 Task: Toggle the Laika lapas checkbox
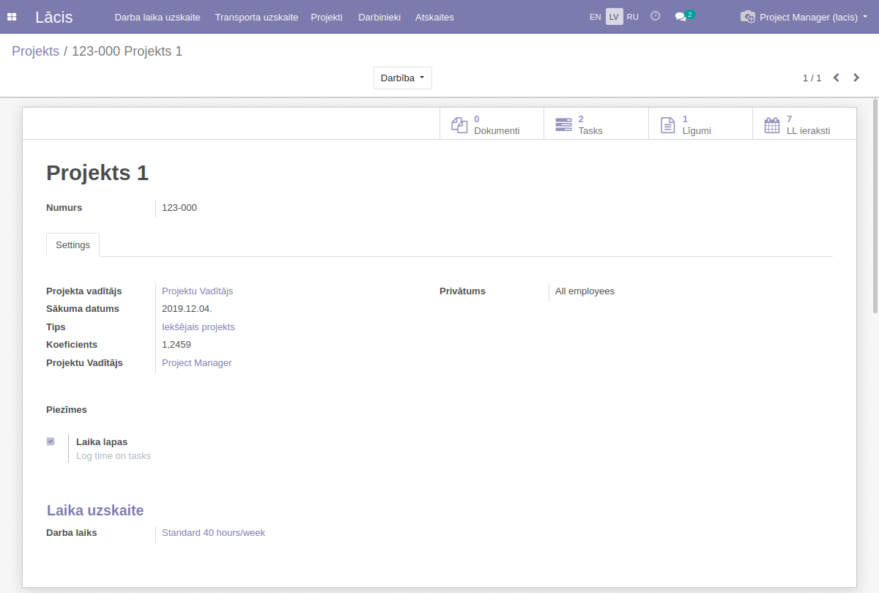click(51, 441)
